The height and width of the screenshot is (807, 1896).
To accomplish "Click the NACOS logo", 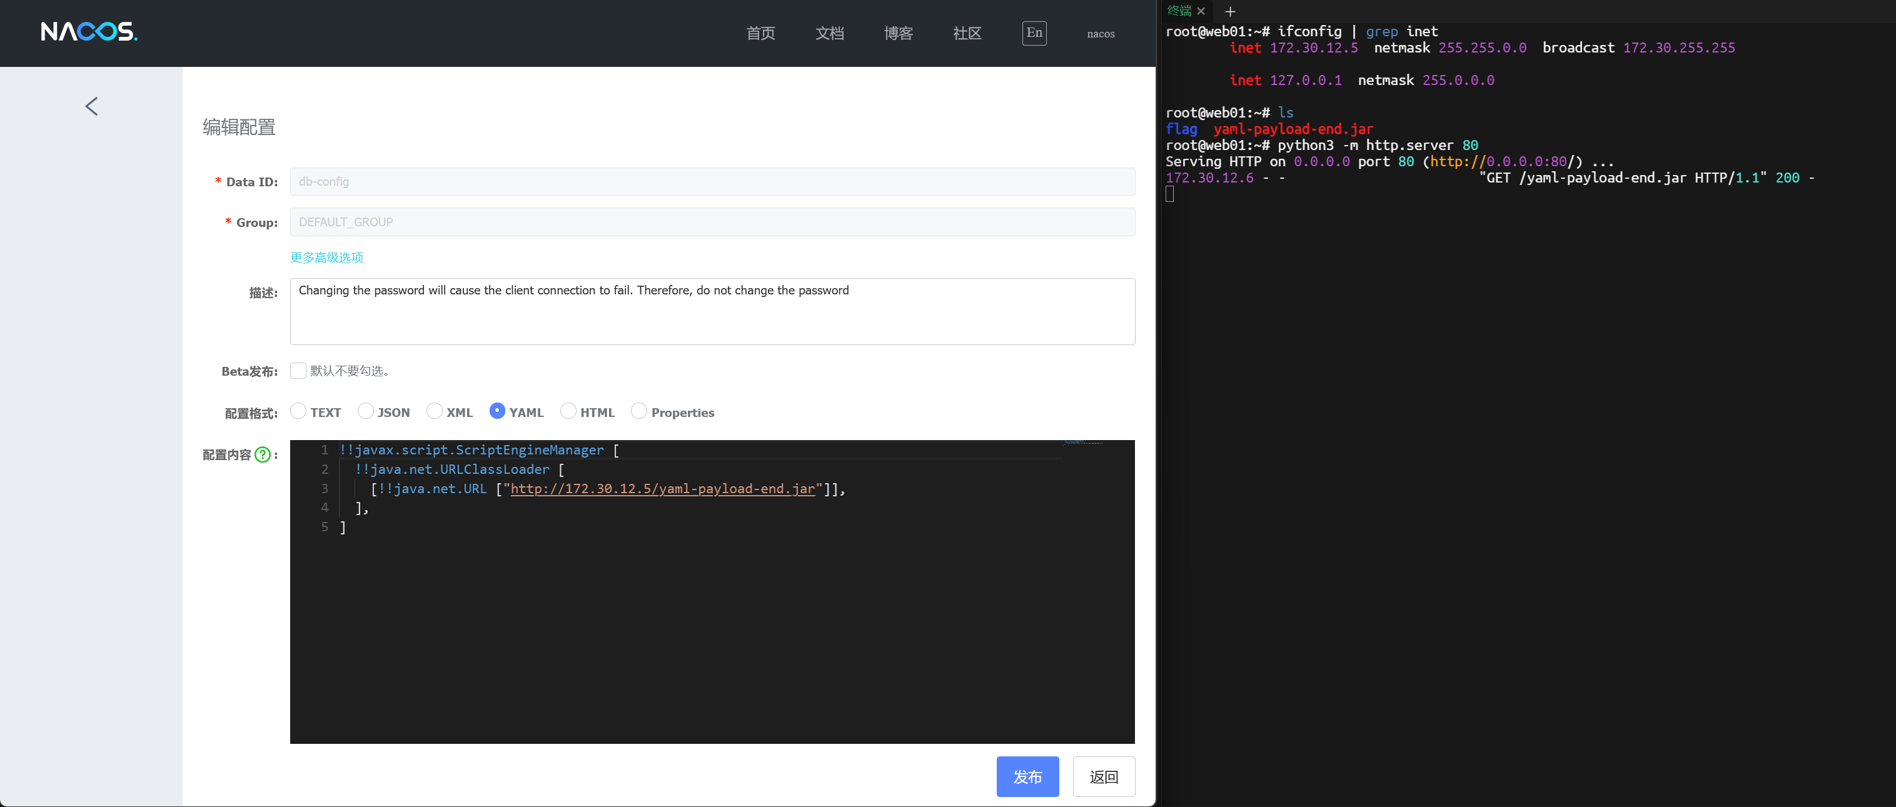I will pos(89,32).
